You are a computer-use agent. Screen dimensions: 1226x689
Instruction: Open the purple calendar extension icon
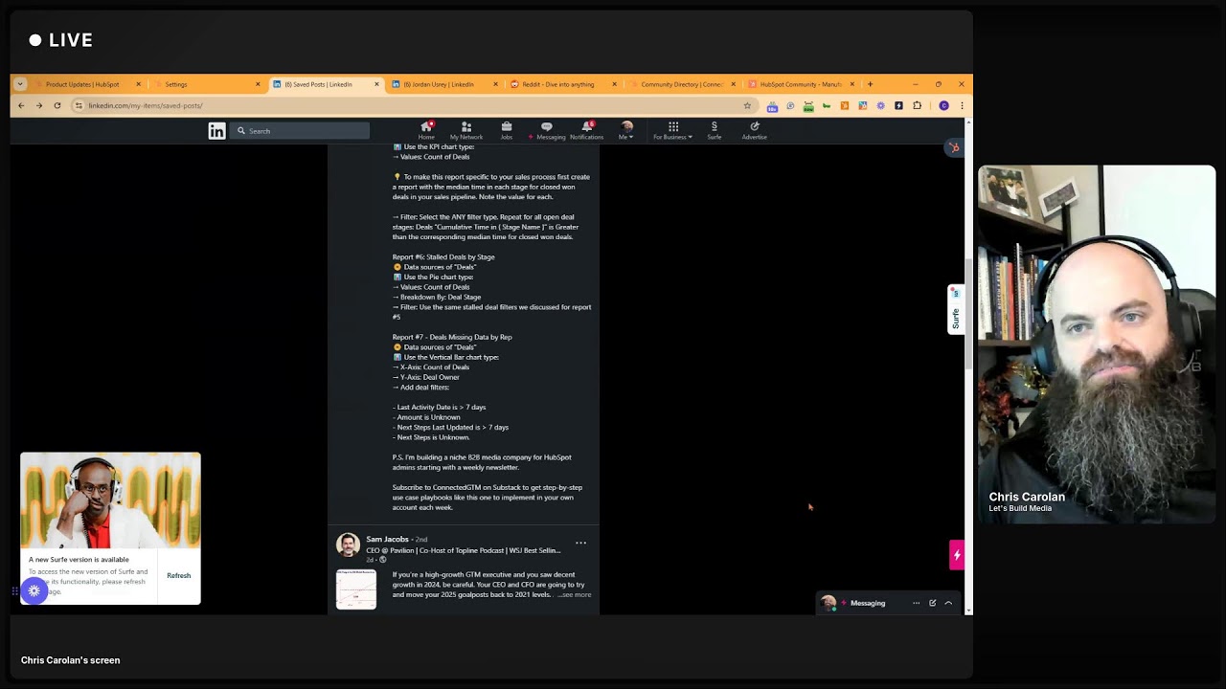pos(772,106)
